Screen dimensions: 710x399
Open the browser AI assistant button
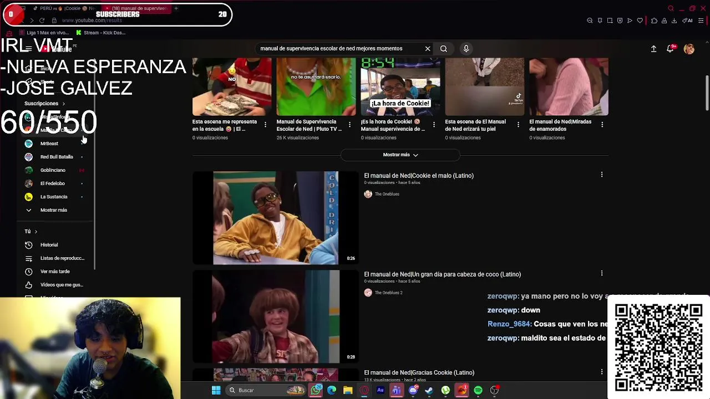[687, 21]
